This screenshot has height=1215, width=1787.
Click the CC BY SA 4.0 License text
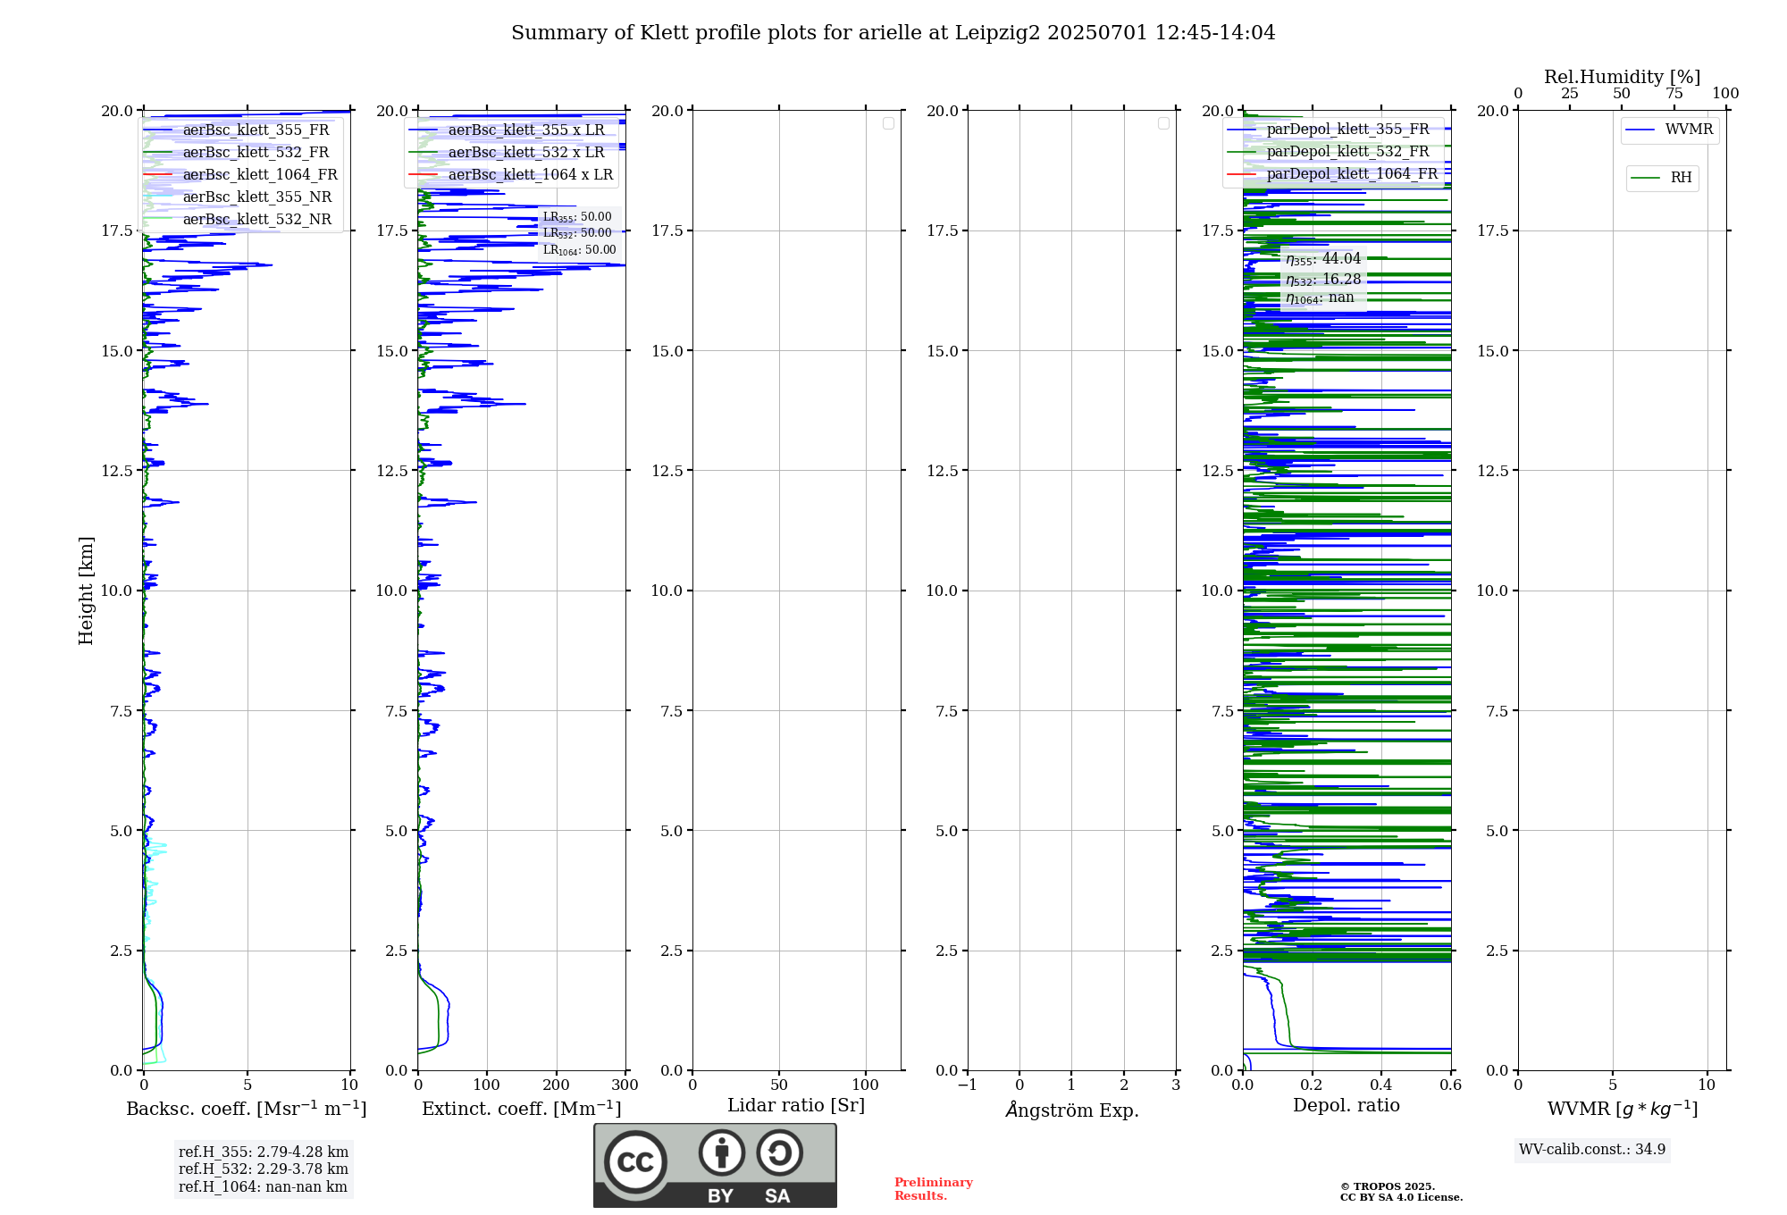1401,1198
